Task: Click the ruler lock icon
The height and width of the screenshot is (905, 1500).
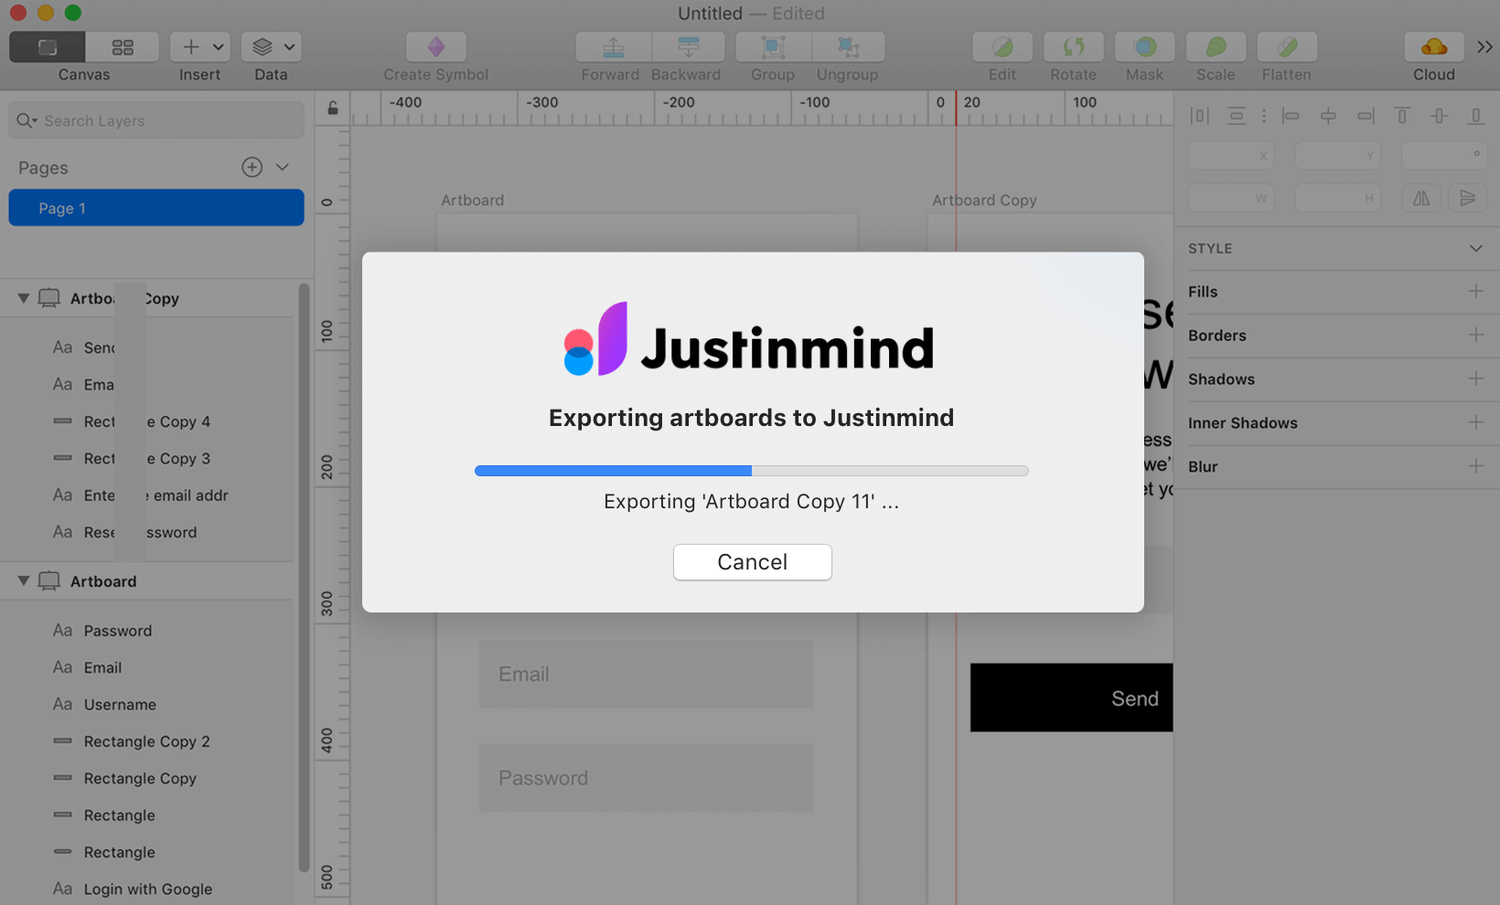Action: pos(333,108)
